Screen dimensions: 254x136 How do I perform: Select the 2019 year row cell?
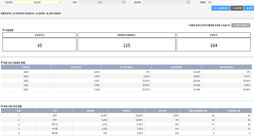coord(26,72)
